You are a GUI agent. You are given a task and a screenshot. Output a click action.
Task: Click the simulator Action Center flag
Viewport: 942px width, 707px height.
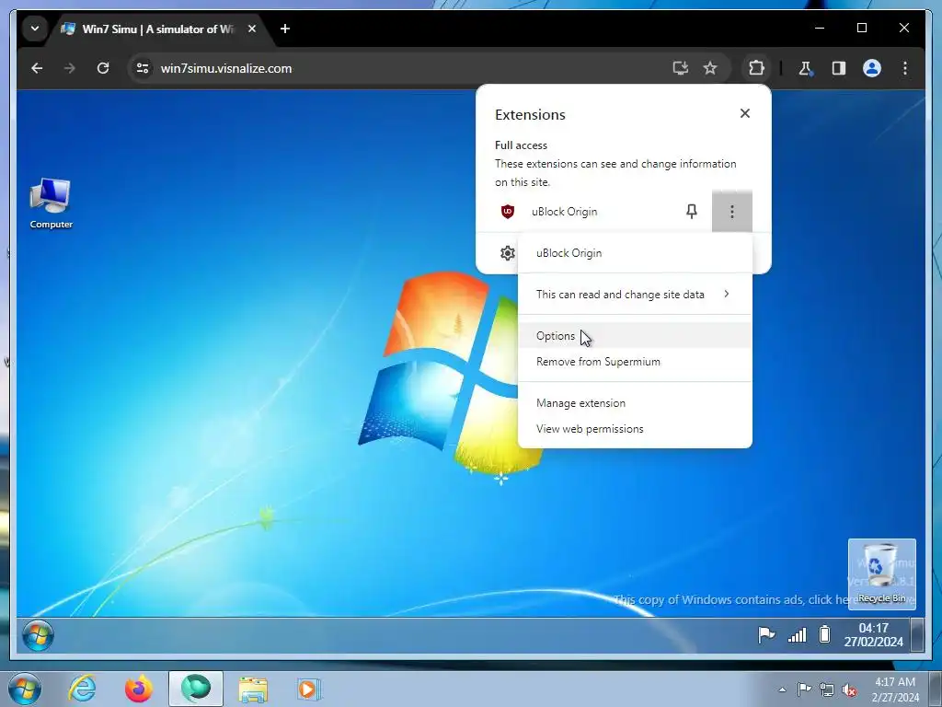tap(766, 635)
